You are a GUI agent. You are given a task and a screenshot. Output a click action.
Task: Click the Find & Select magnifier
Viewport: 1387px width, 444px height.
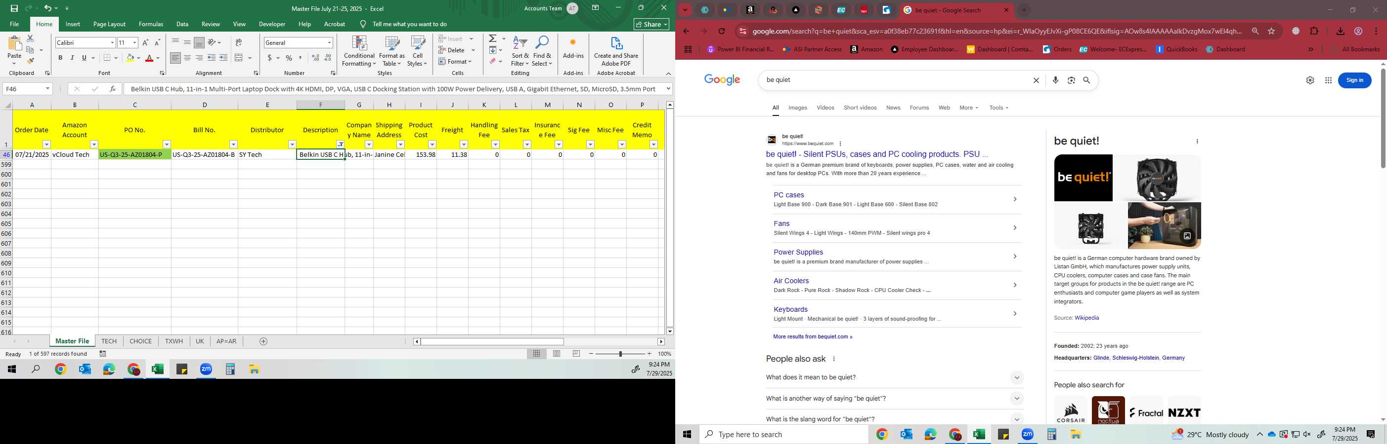542,52
